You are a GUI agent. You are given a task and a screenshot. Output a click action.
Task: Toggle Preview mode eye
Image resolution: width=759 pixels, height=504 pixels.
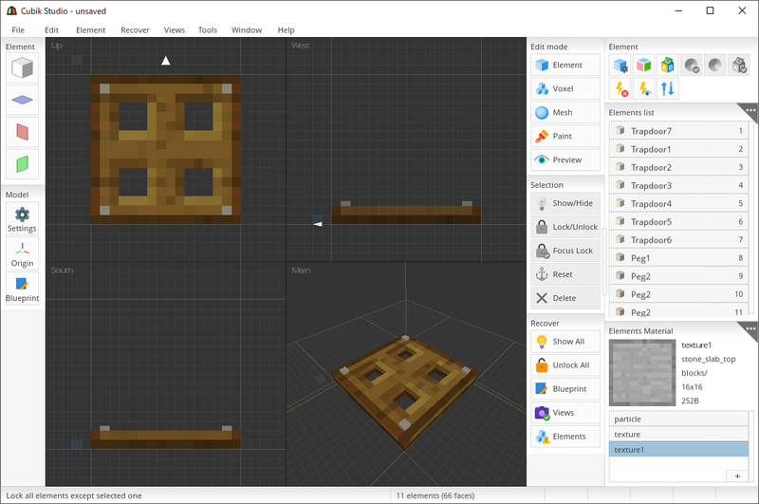pos(565,159)
